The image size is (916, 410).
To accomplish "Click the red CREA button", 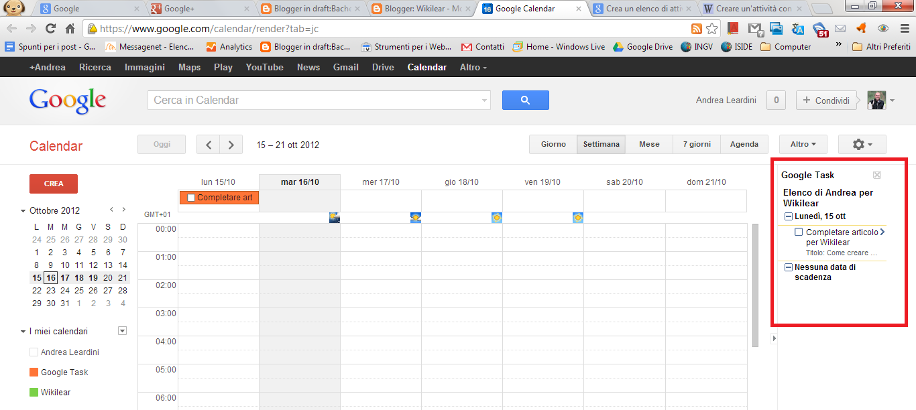I will coord(53,183).
